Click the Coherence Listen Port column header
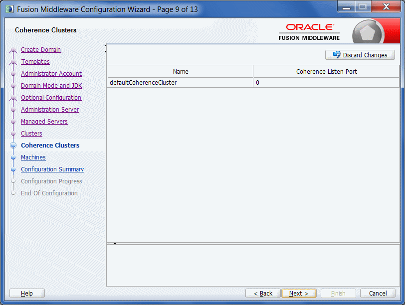The height and width of the screenshot is (305, 405). 327,71
